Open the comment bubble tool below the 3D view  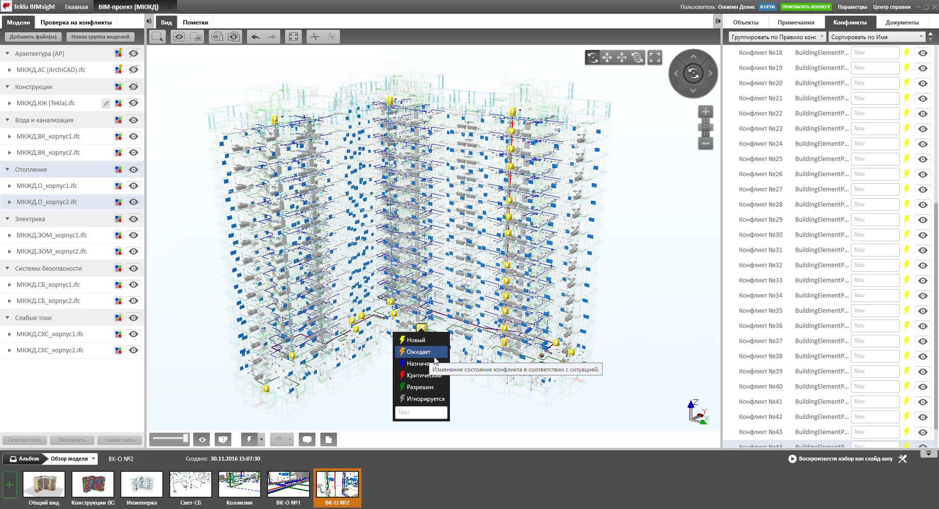click(307, 439)
